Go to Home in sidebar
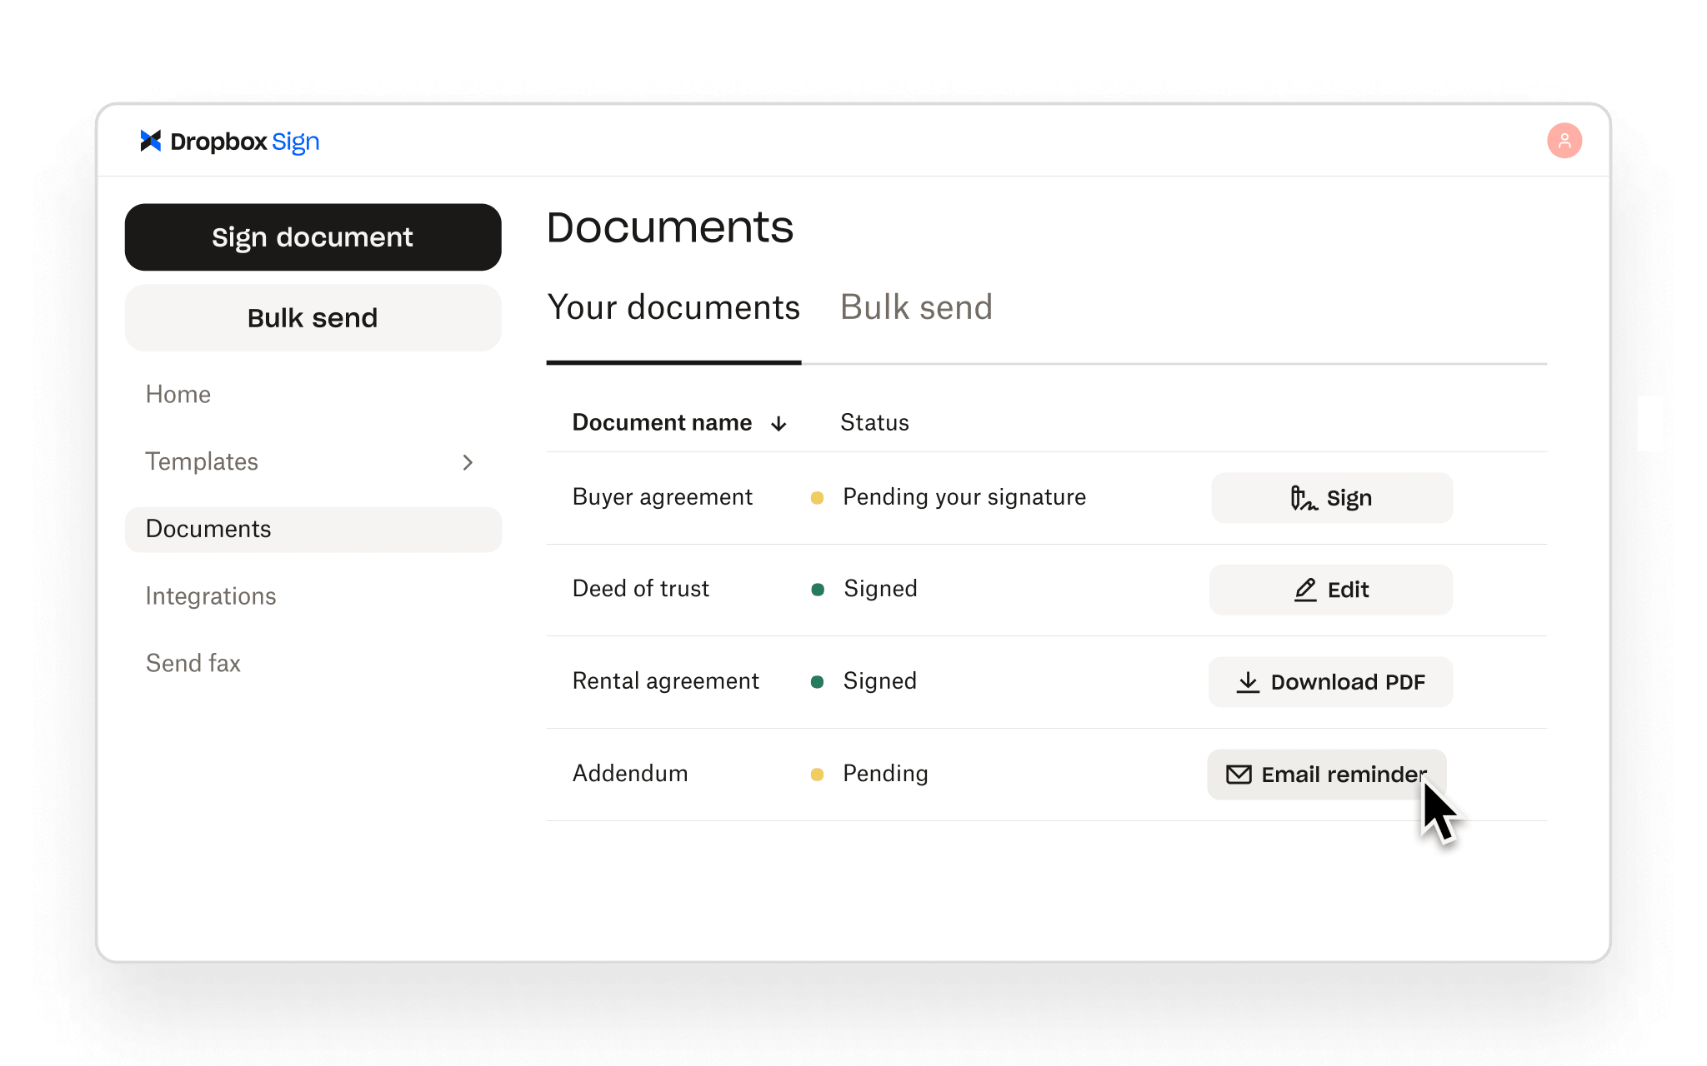The height and width of the screenshot is (1066, 1707). click(x=178, y=395)
